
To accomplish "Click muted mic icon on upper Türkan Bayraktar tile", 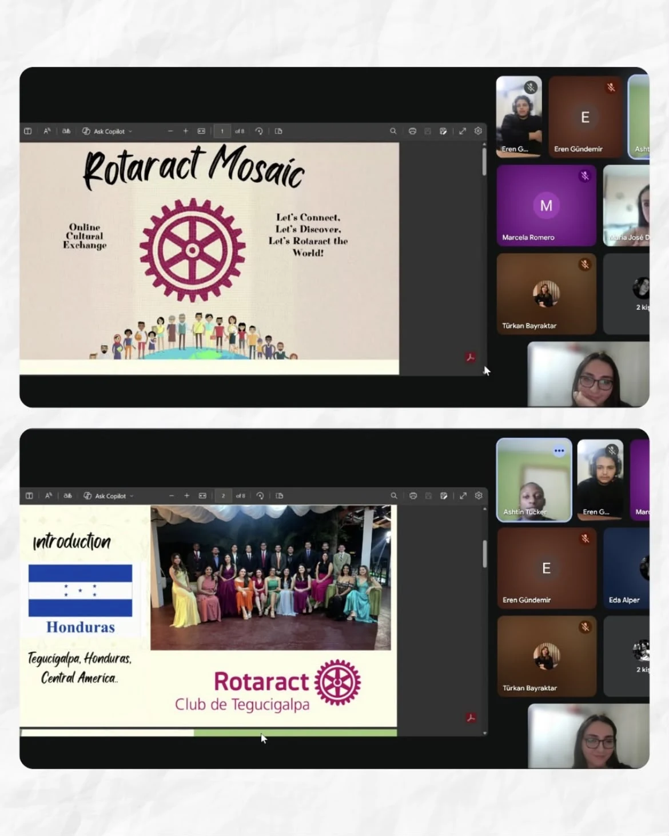I will pyautogui.click(x=584, y=265).
